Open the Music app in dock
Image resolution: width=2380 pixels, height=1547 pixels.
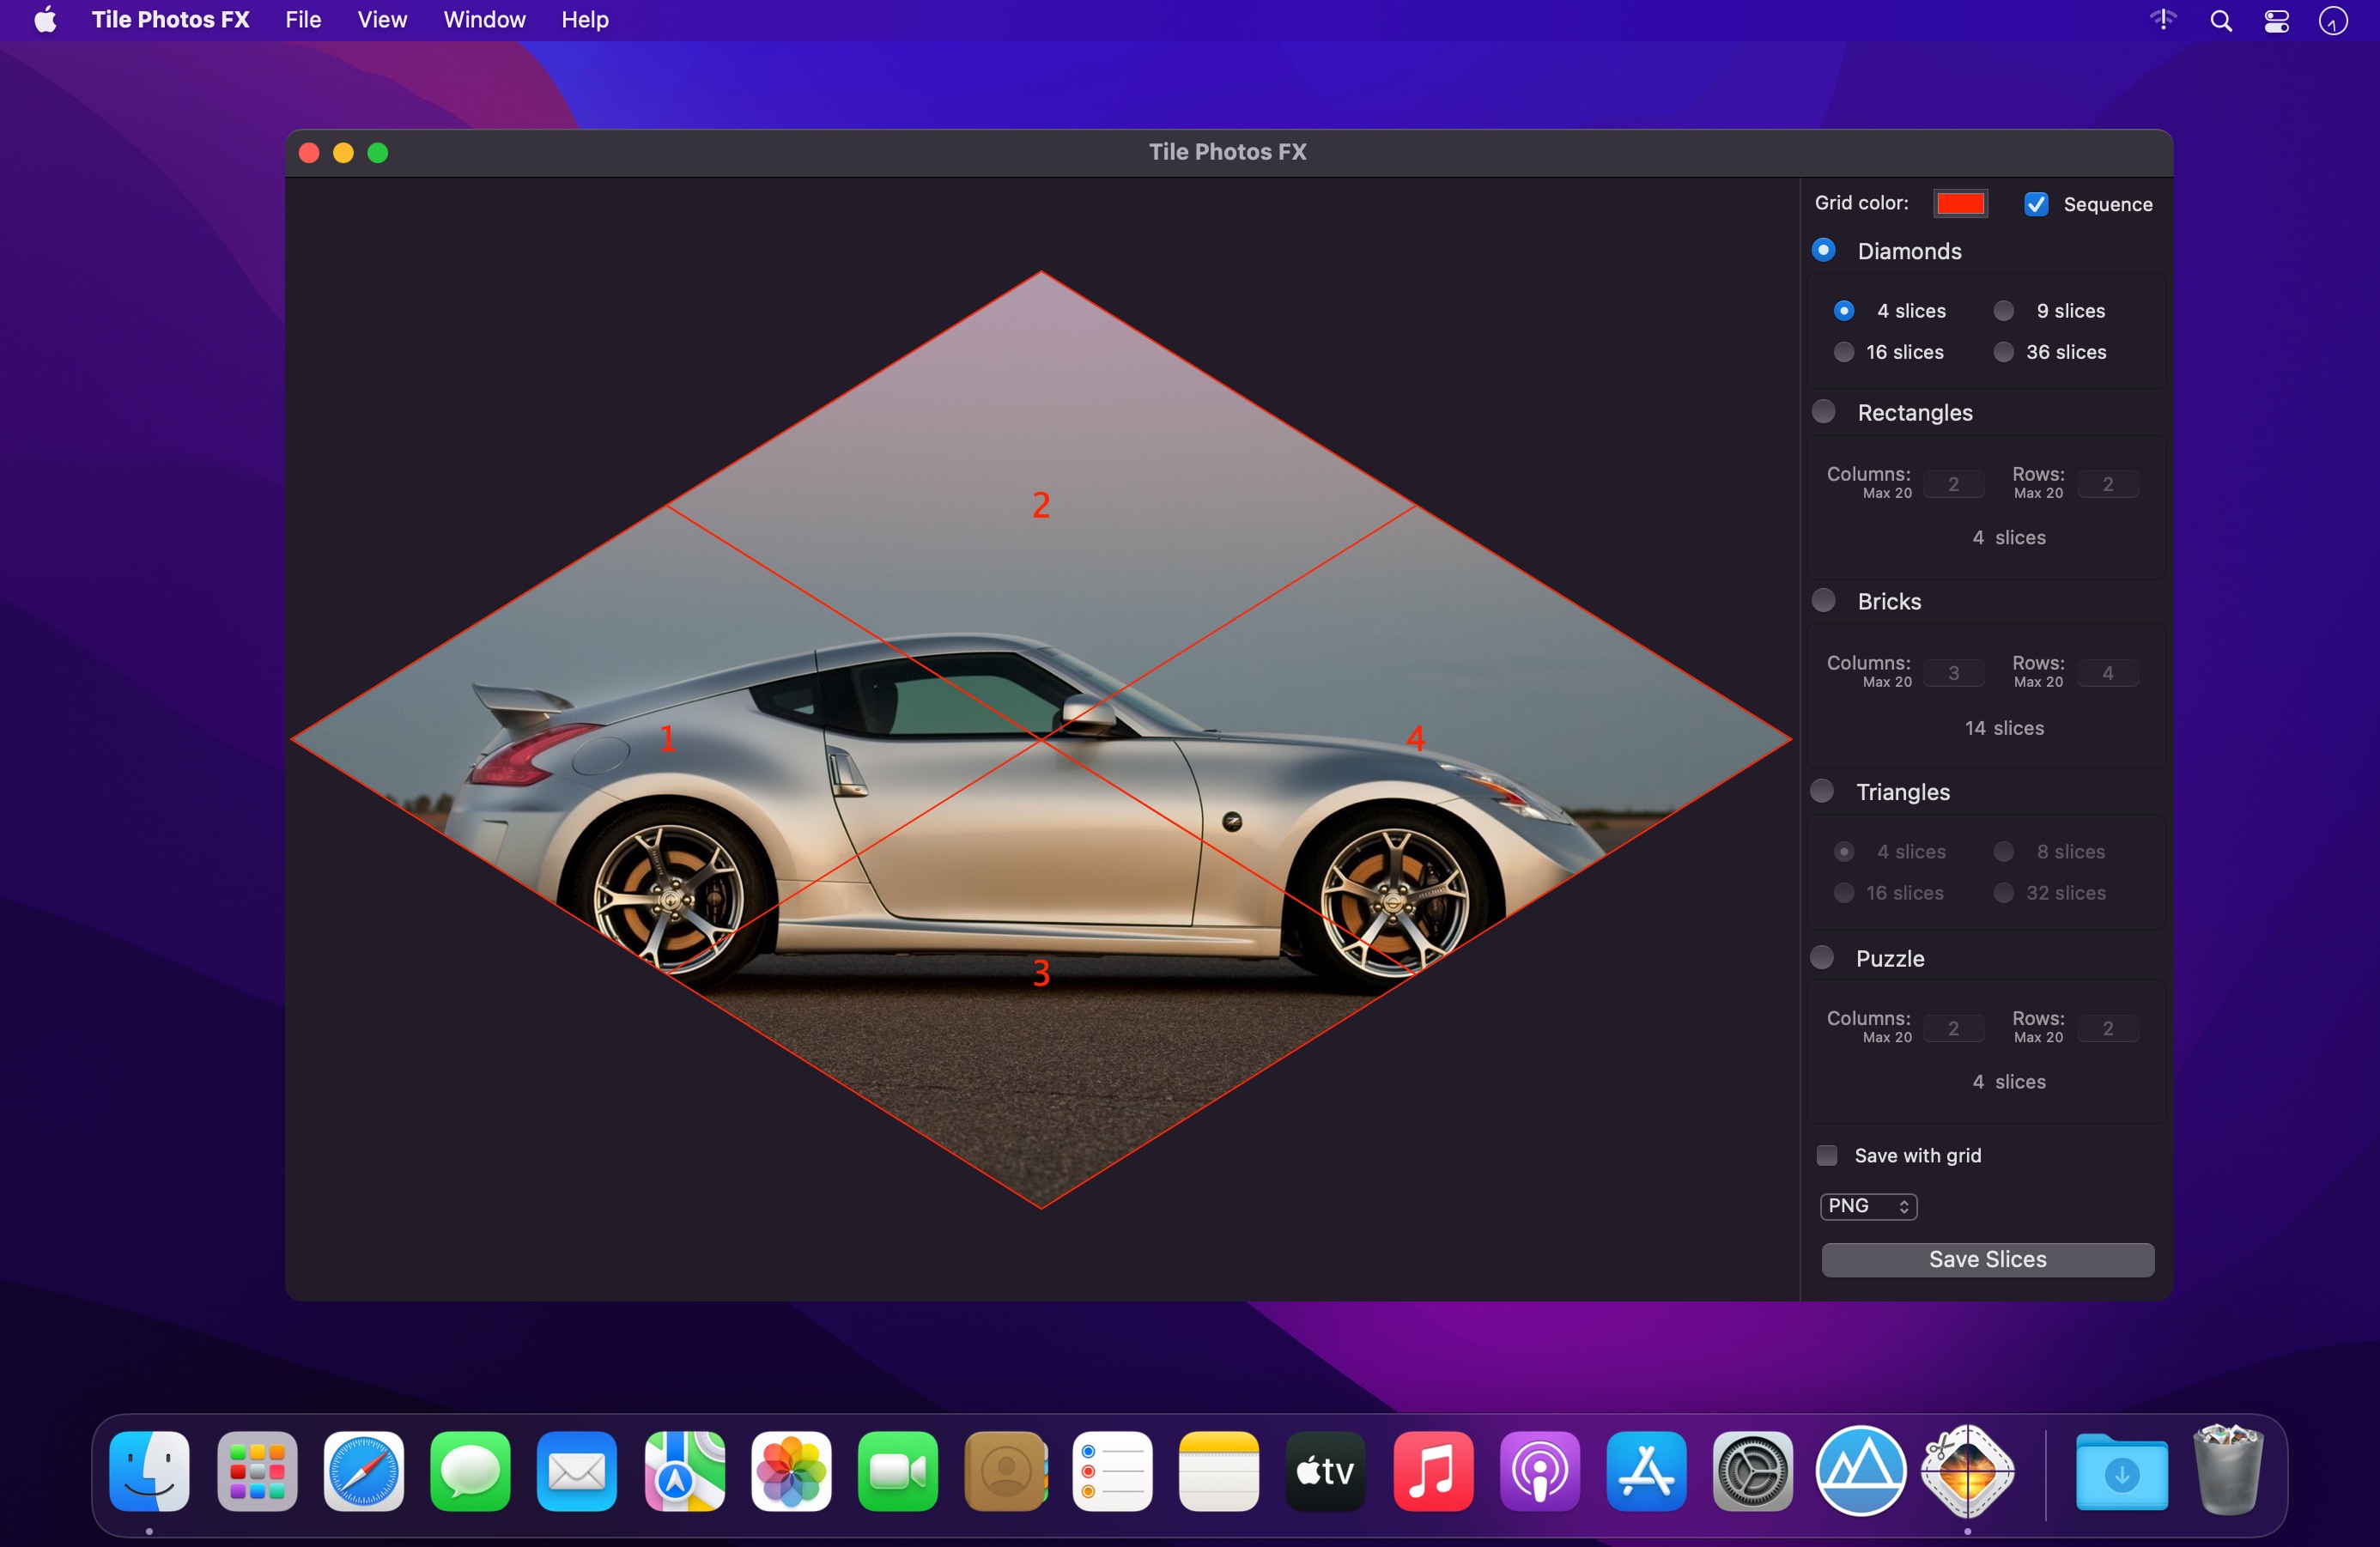[x=1432, y=1470]
